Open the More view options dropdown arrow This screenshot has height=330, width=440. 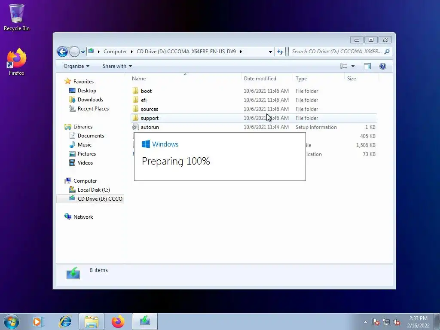coord(353,66)
